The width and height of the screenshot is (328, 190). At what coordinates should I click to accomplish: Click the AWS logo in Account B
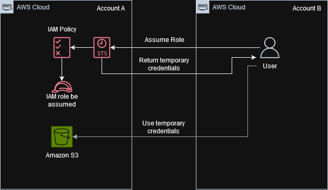(x=203, y=7)
